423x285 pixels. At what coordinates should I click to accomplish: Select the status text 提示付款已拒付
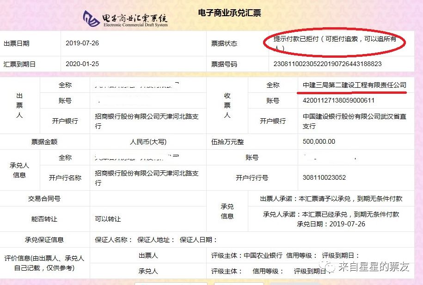coord(296,39)
